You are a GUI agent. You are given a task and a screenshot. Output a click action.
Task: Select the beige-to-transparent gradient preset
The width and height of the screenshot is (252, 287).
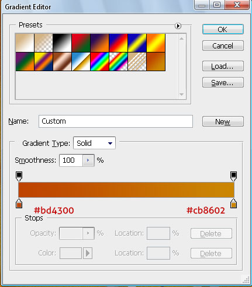click(43, 43)
